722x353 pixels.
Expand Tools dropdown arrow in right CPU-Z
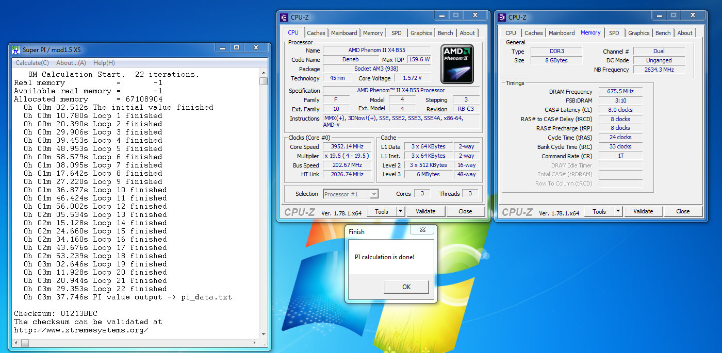[618, 211]
